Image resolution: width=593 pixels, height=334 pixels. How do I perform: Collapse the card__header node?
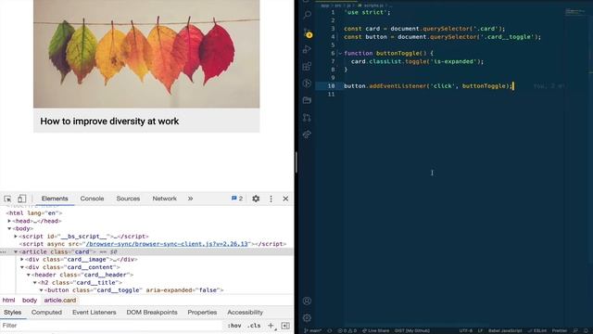[x=29, y=275]
